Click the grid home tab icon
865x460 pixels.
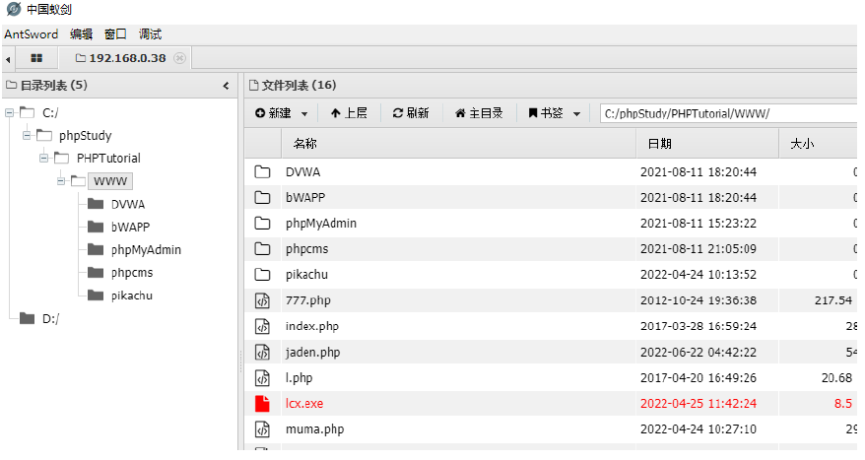tap(36, 59)
